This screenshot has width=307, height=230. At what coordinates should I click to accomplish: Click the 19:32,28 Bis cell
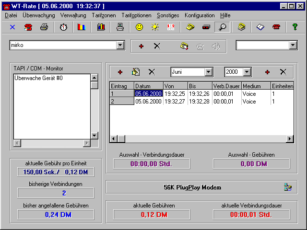(x=200, y=101)
